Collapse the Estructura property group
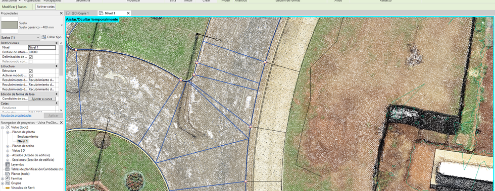This screenshot has height=191, width=495. [x=57, y=66]
